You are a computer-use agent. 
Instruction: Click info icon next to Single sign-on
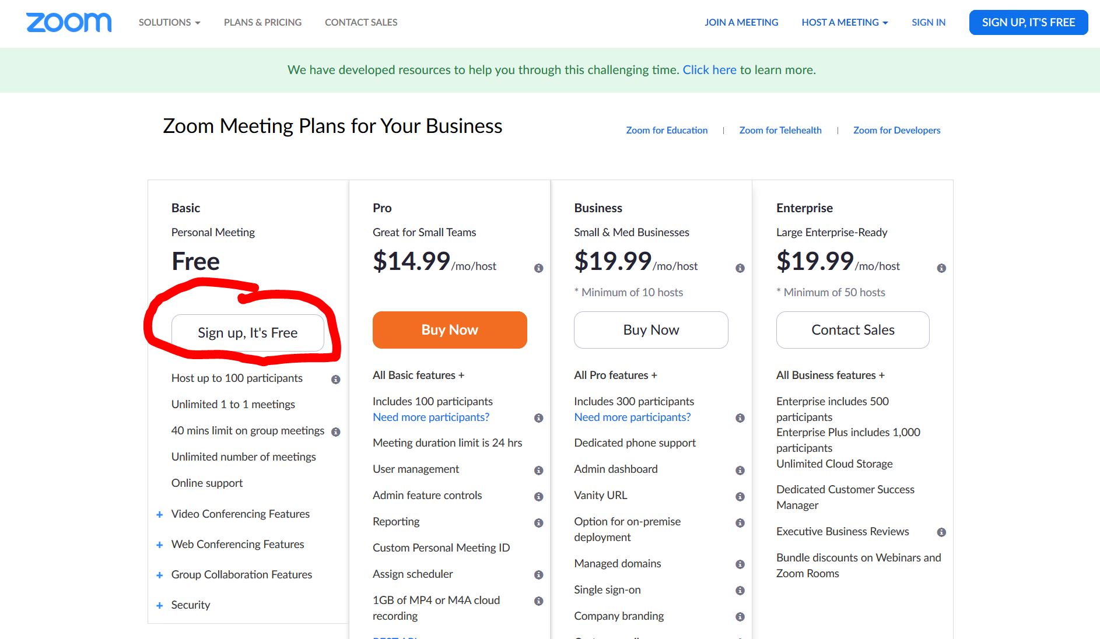740,591
